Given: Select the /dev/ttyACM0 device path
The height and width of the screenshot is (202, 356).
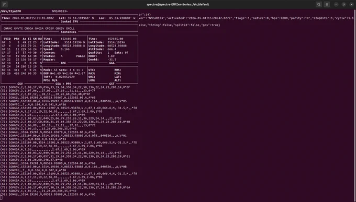Looking at the screenshot, I should 10,11.
